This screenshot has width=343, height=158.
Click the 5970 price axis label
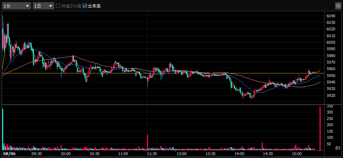[x=331, y=62]
